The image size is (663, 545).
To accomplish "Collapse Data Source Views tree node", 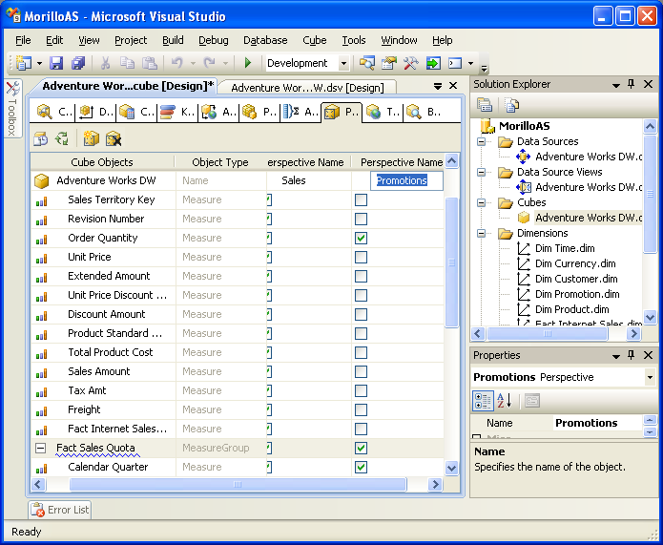I will coord(481,172).
